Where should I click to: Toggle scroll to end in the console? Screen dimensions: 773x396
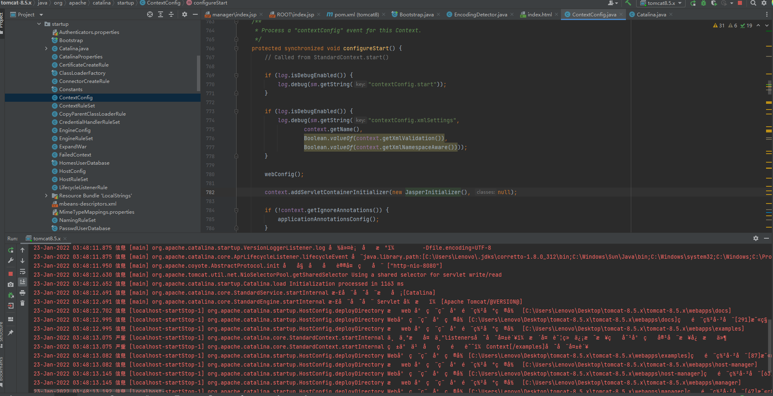[x=22, y=282]
